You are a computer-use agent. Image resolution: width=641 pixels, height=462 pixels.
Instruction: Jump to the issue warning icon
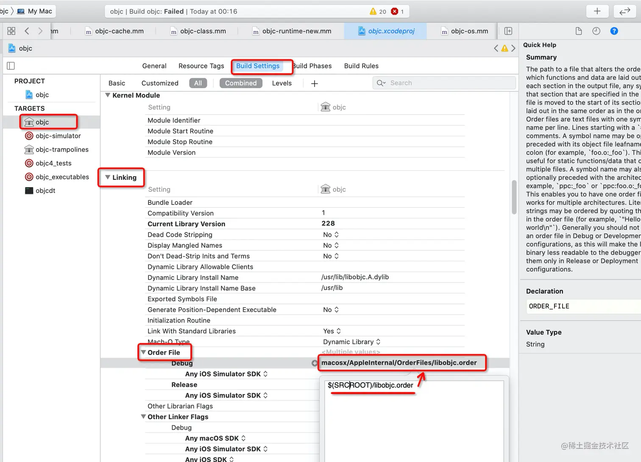pos(504,48)
